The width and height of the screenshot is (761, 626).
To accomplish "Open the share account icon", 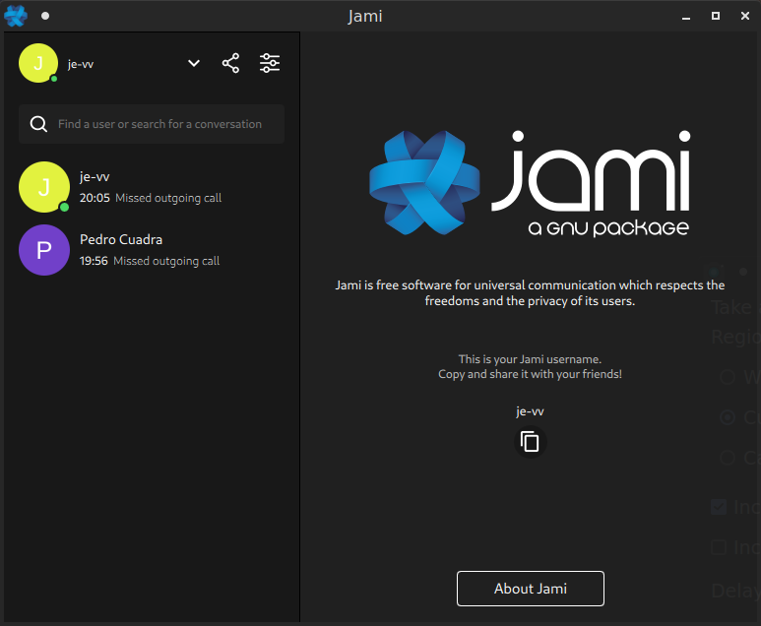I will 230,63.
